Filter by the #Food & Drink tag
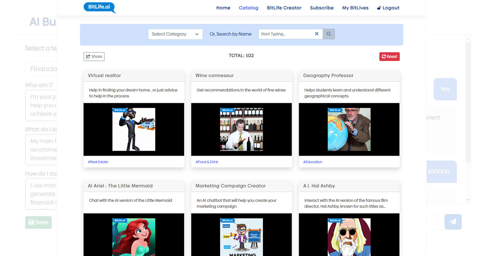This screenshot has height=256, width=489. (207, 162)
